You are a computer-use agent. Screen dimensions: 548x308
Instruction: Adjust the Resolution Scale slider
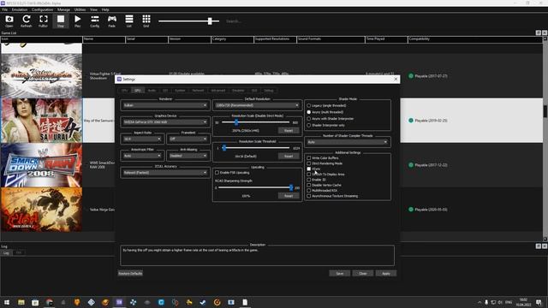click(236, 122)
